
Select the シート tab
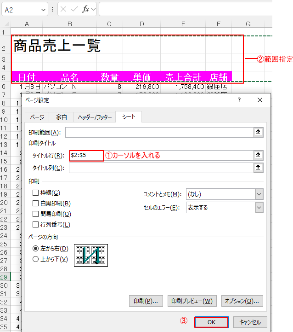(x=129, y=116)
